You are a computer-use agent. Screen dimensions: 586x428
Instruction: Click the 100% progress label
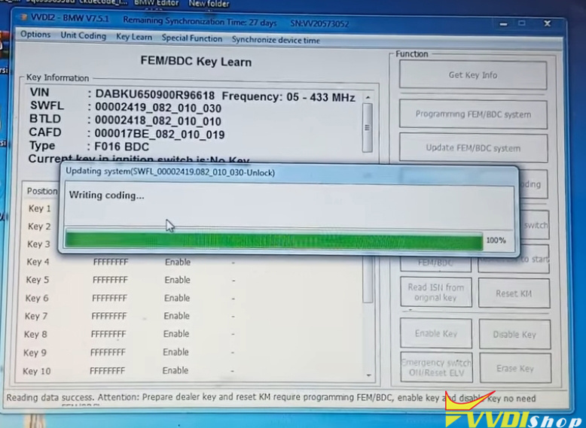[x=496, y=240]
